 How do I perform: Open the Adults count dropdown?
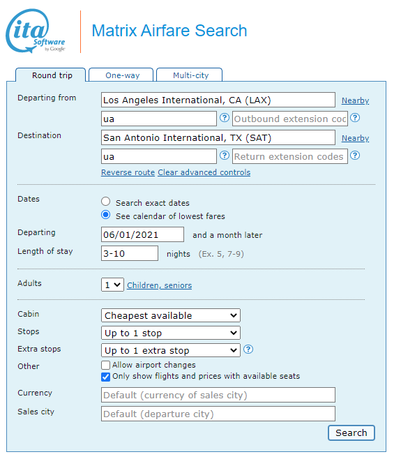tap(112, 285)
